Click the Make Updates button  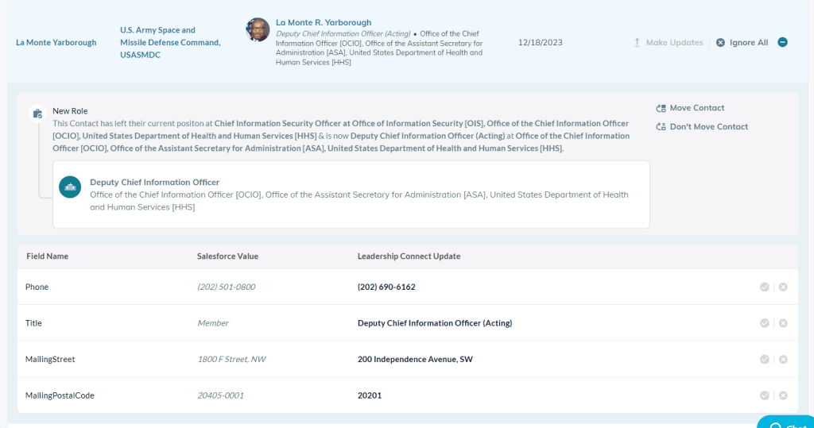point(668,43)
